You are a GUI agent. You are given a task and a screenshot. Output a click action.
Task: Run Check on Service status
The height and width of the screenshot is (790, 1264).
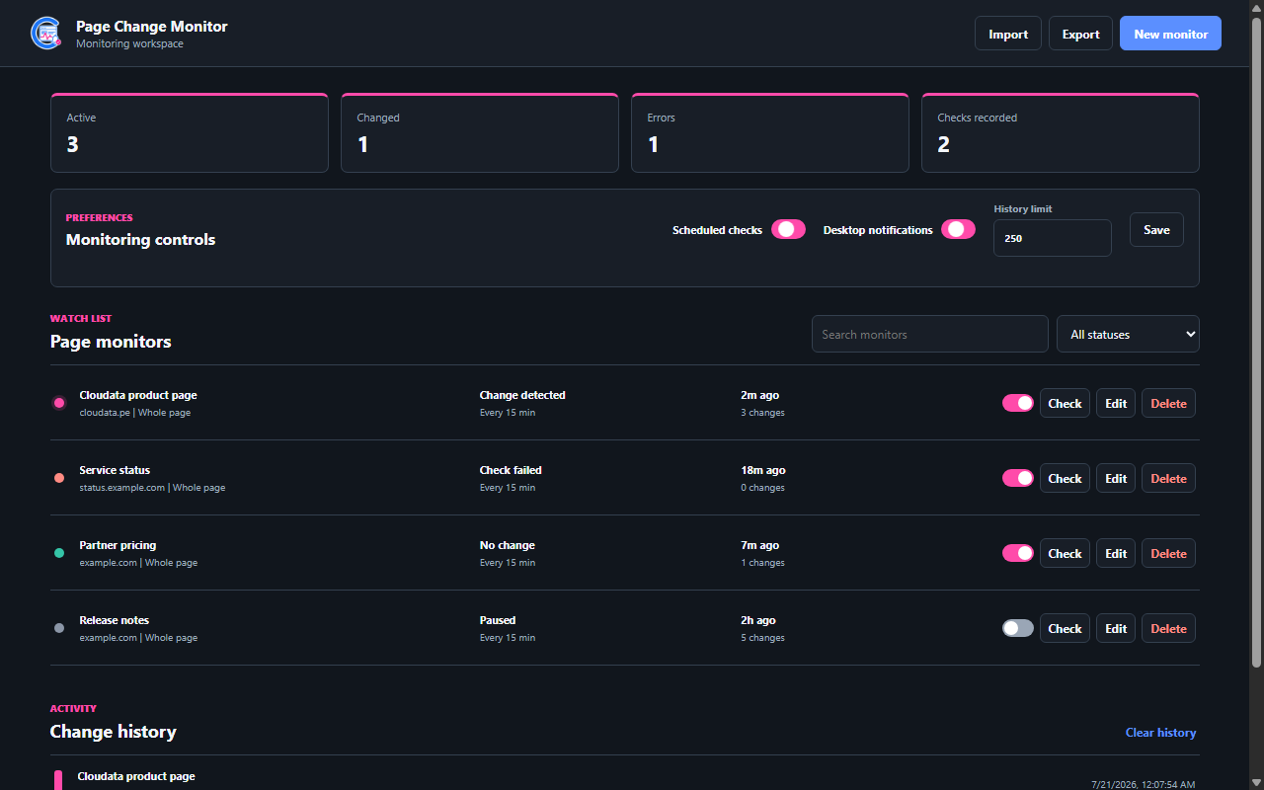tap(1065, 478)
